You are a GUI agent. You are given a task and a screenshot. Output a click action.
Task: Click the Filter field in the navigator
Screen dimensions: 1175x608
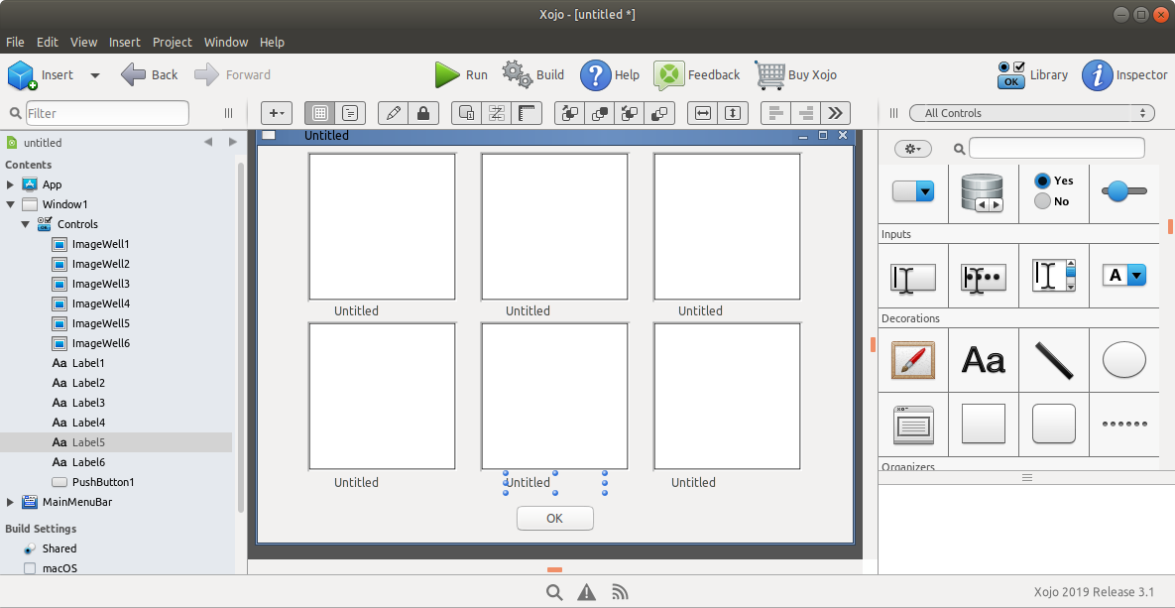click(x=107, y=113)
